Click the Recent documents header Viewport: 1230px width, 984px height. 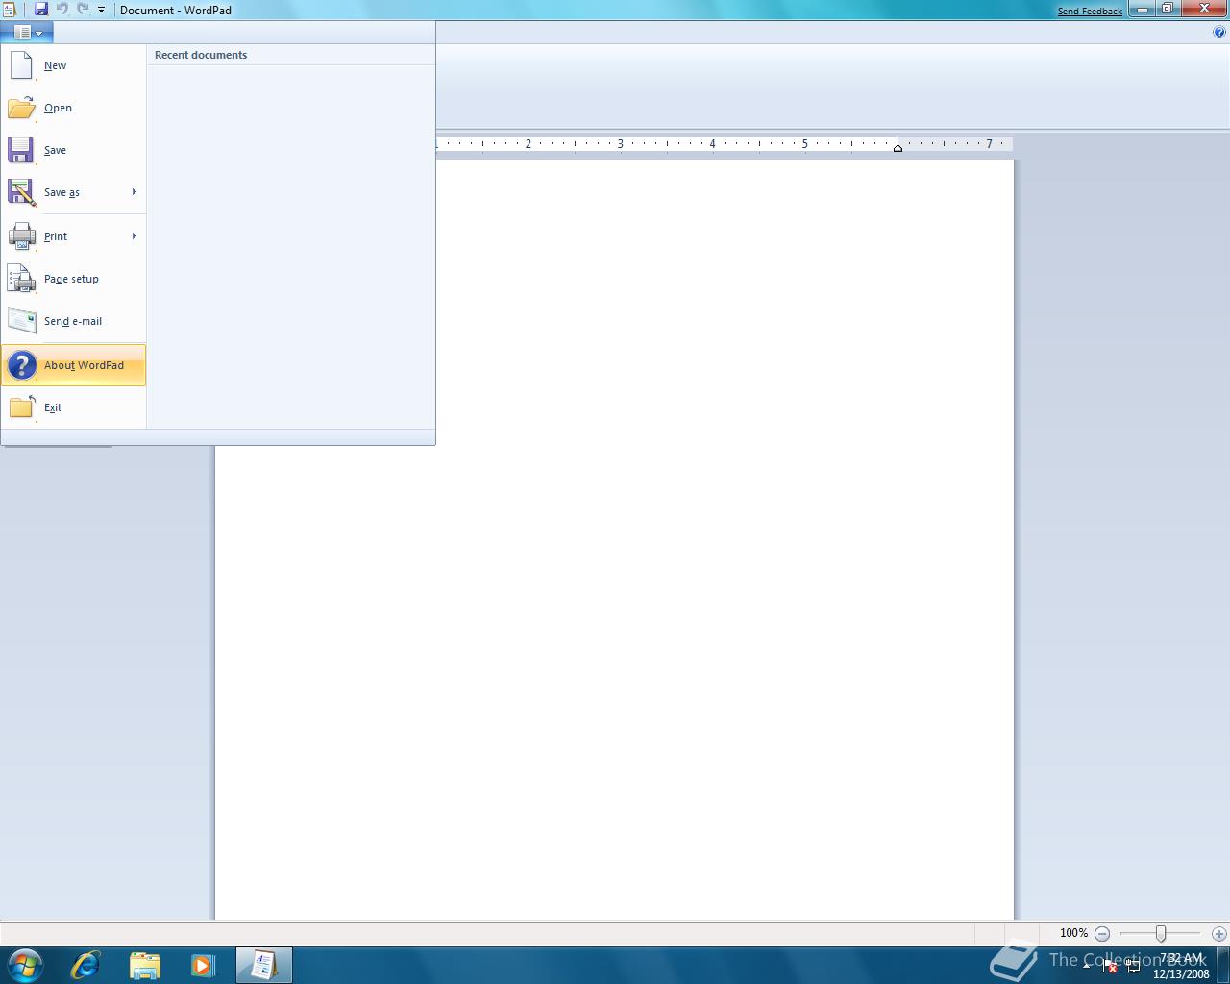(x=201, y=55)
